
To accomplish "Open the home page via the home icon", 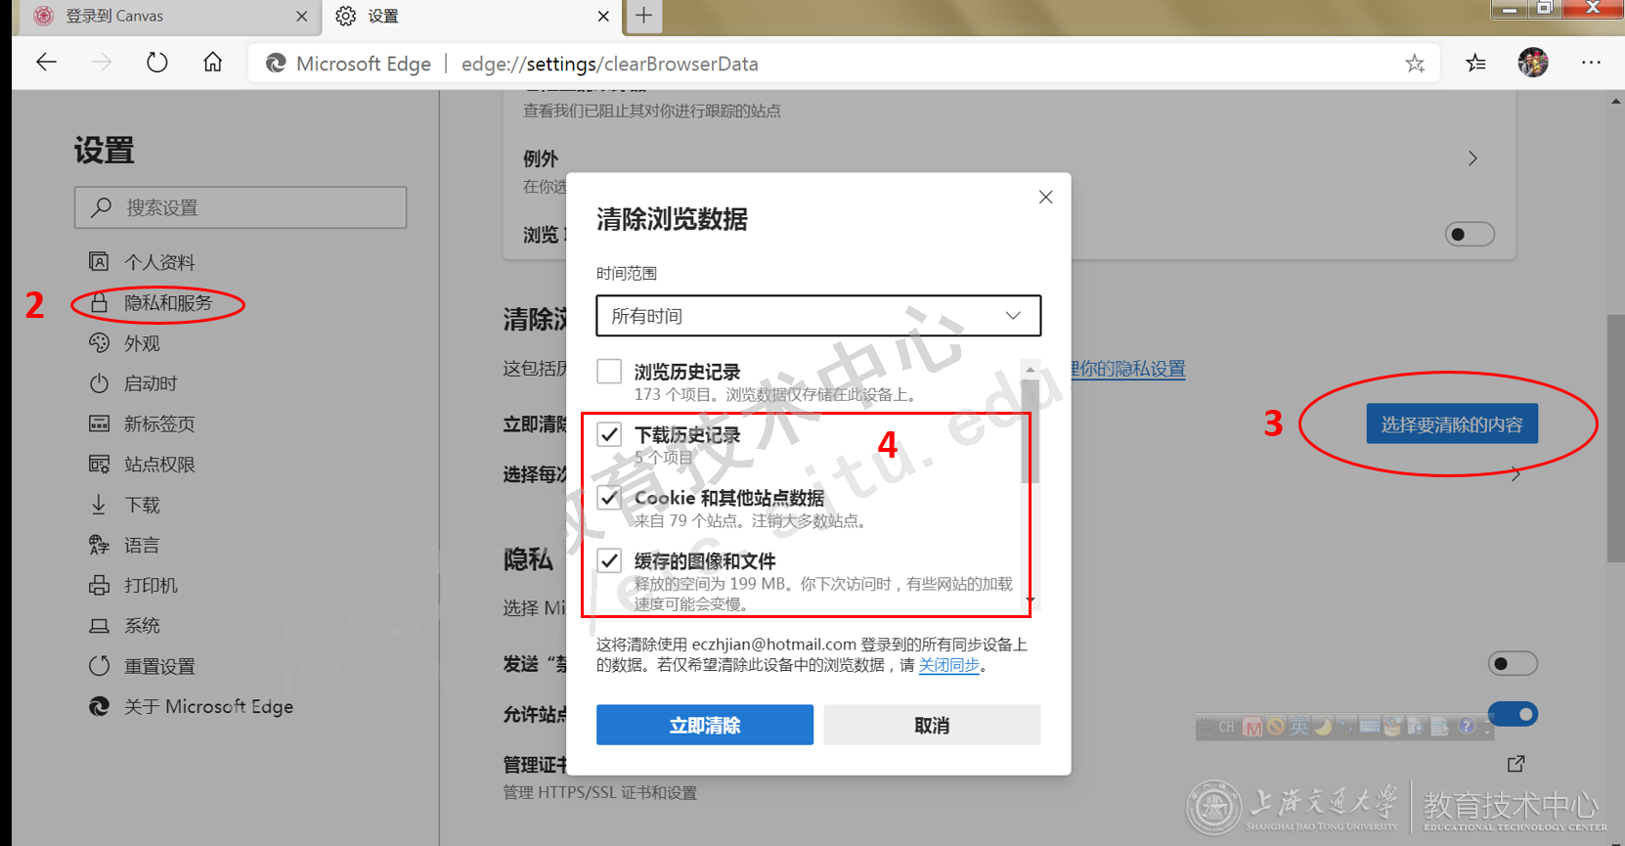I will (212, 63).
